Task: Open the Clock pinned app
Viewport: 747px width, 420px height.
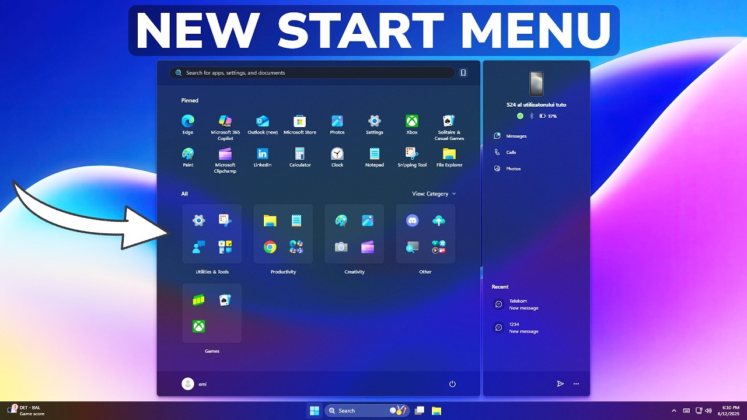Action: 337,157
